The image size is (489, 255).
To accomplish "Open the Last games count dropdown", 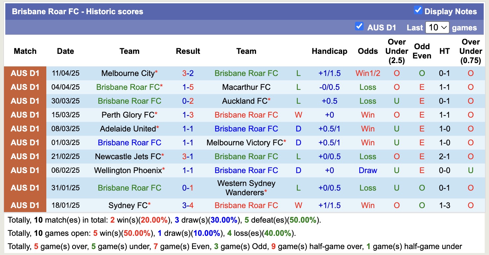I will pos(437,27).
